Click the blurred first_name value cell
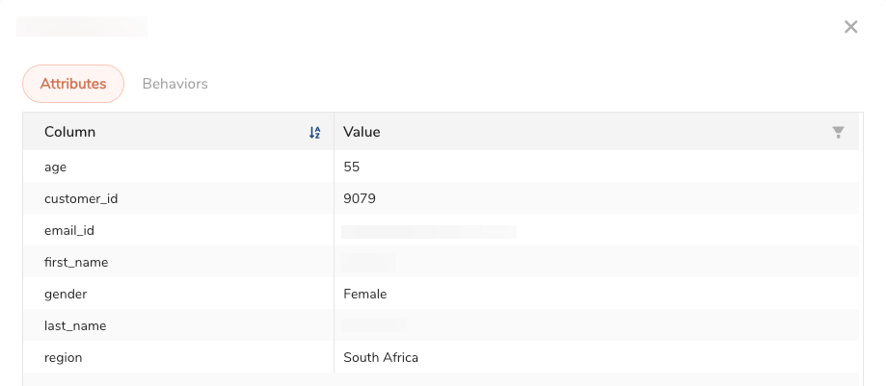Image resolution: width=886 pixels, height=386 pixels. (x=369, y=262)
